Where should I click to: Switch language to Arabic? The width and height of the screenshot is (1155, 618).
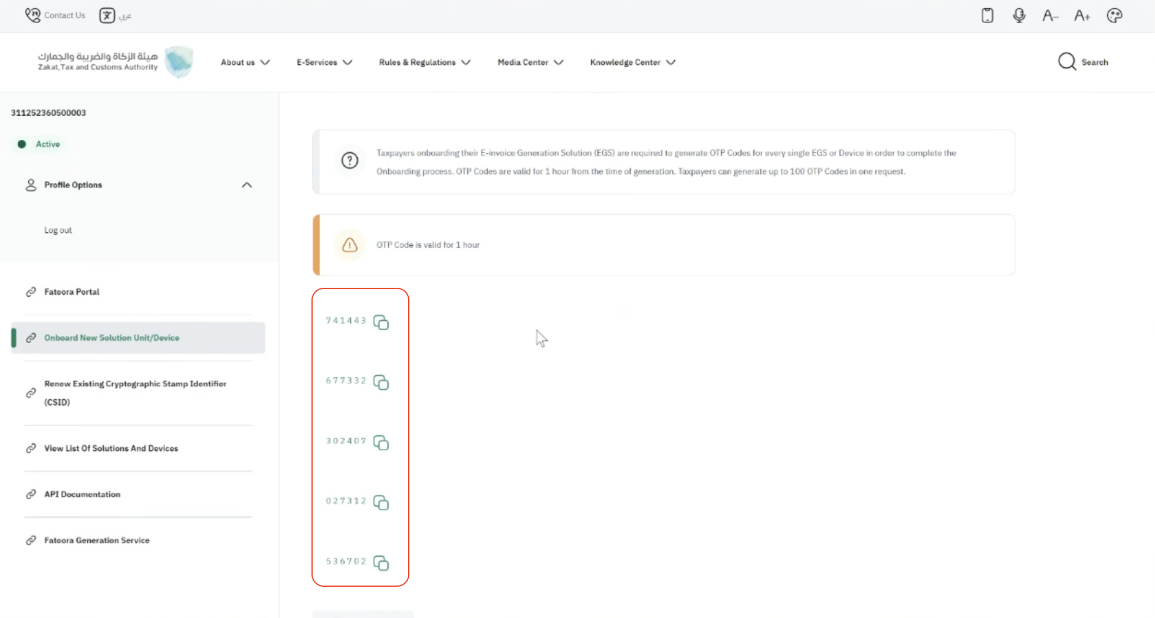pos(116,15)
